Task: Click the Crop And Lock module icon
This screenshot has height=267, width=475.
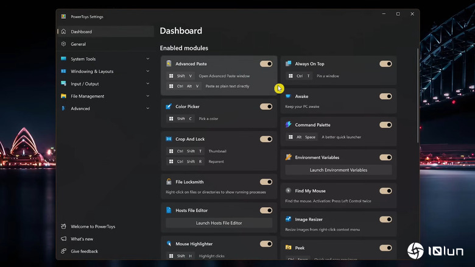Action: point(169,139)
